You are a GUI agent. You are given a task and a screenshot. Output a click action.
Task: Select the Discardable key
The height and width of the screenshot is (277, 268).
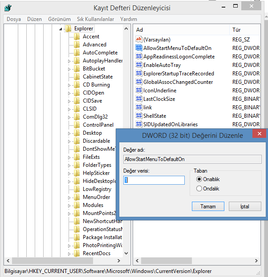click(97, 141)
